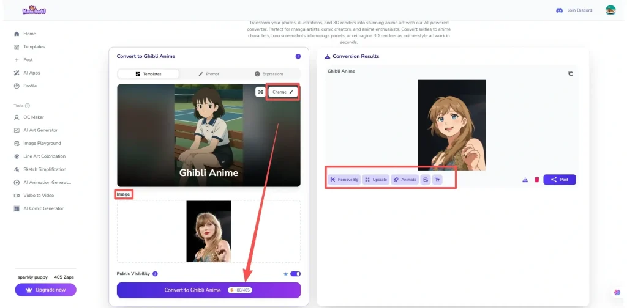The height and width of the screenshot is (308, 627).
Task: Open Video to Video tool
Action: click(34, 196)
